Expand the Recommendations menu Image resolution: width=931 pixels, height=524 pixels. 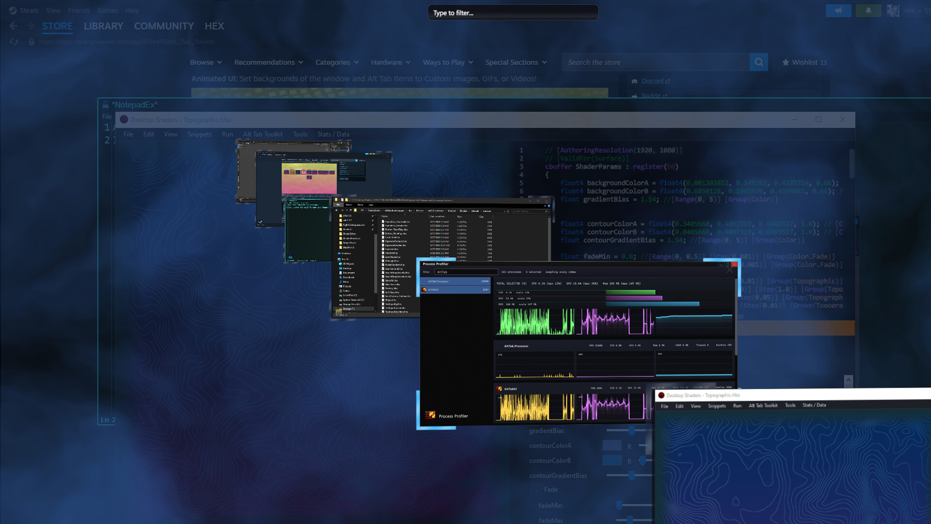(269, 62)
